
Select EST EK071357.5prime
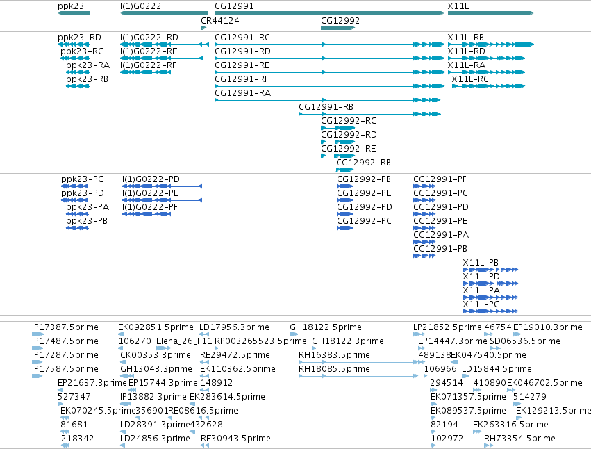[x=433, y=404]
